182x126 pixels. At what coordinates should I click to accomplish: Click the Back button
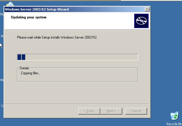pyautogui.click(x=89, y=111)
